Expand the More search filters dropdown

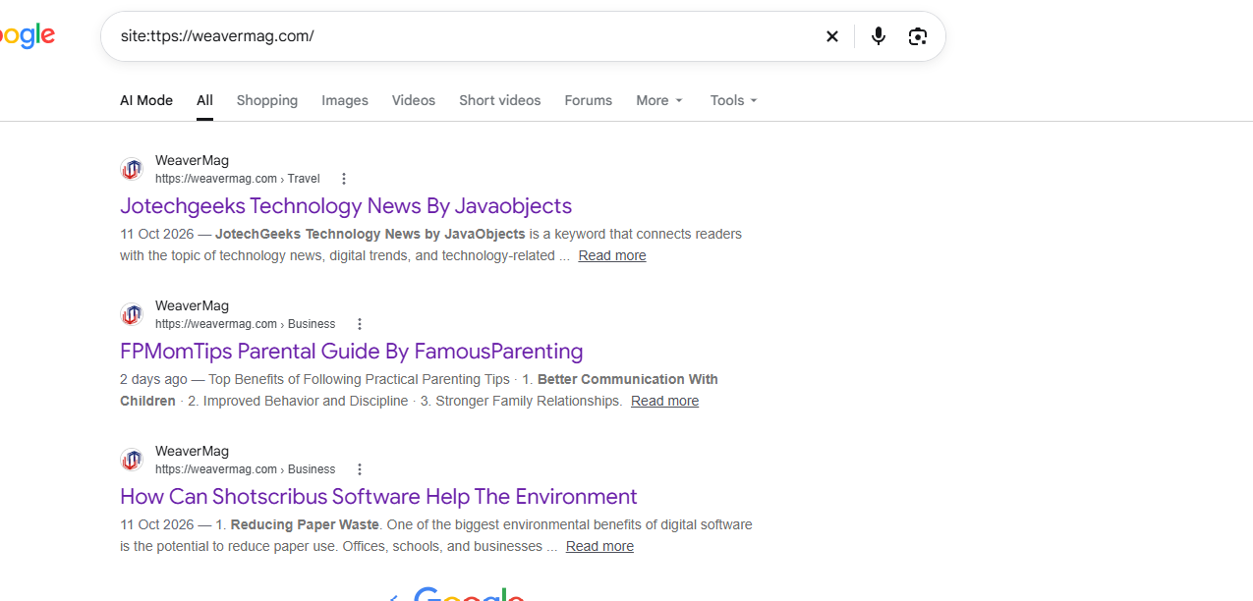pos(659,100)
